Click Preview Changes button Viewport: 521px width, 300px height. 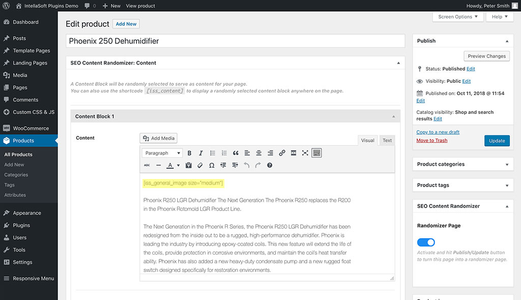(486, 56)
